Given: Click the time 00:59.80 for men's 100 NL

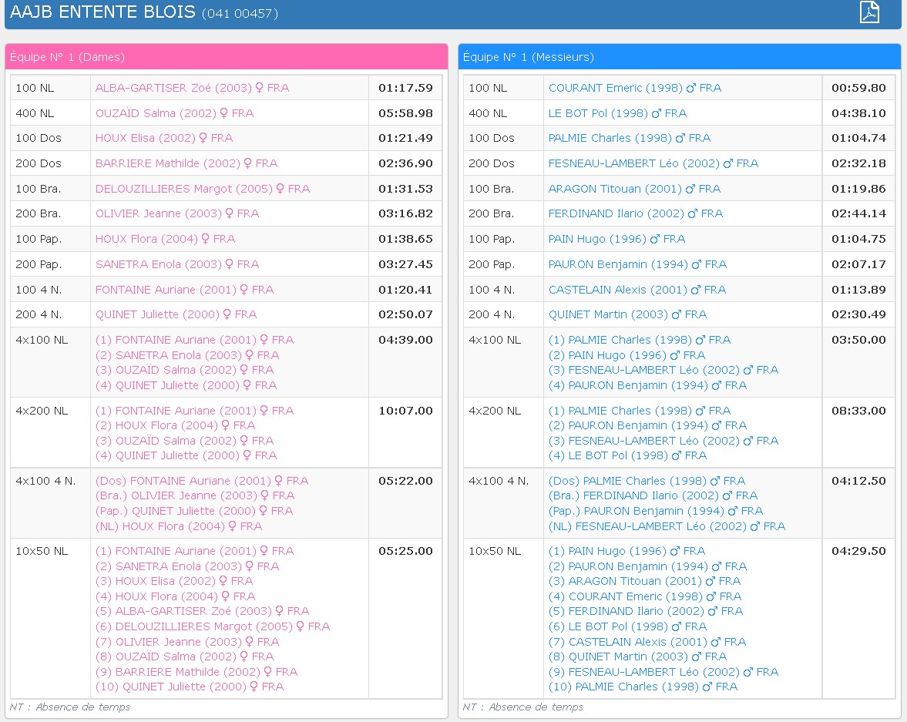Looking at the screenshot, I should (858, 88).
